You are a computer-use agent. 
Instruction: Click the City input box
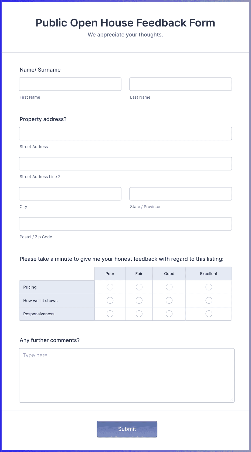[70, 194]
